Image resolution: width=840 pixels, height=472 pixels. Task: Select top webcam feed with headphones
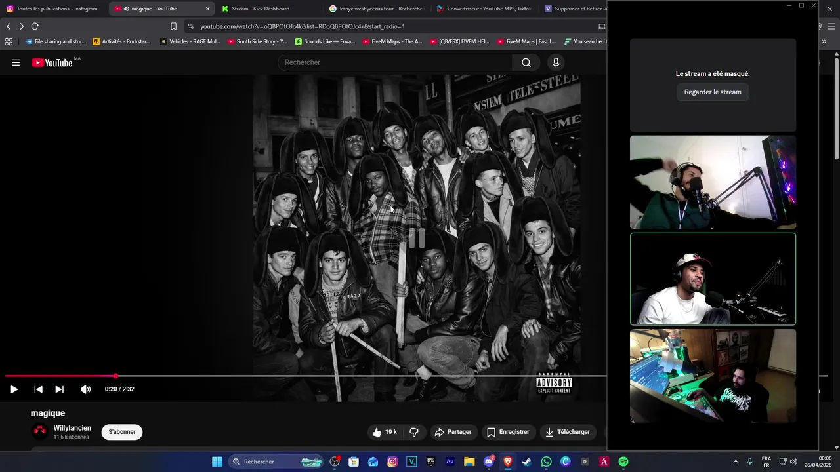[713, 182]
